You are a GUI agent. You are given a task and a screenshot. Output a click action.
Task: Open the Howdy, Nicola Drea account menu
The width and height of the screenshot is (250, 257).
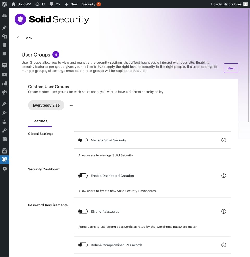click(x=229, y=4)
